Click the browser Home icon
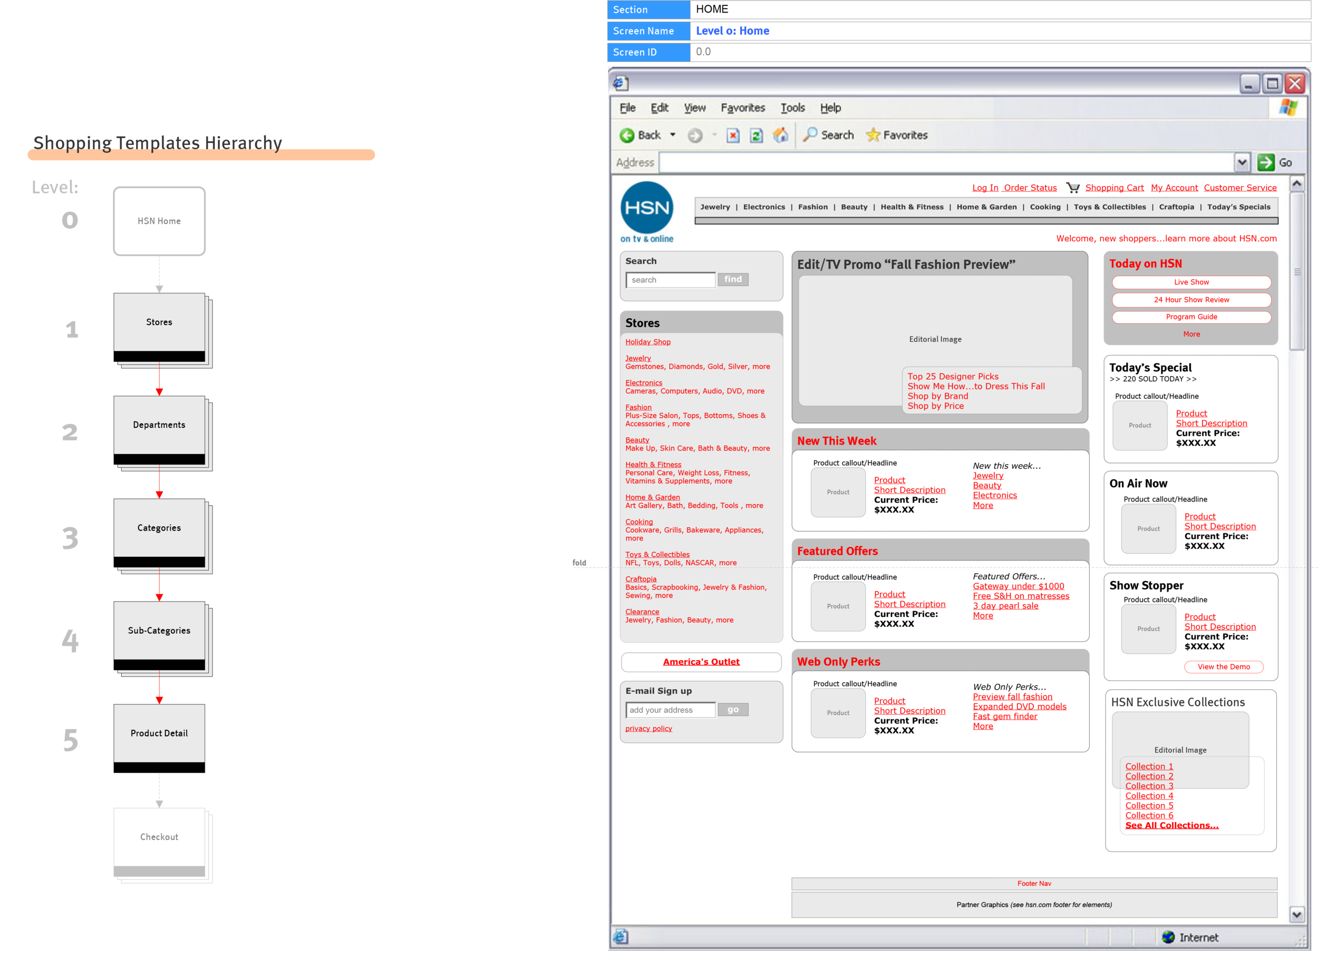The image size is (1318, 963). click(x=780, y=135)
